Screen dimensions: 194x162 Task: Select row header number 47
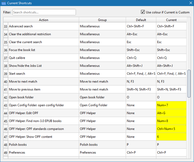pyautogui.click(x=6, y=137)
